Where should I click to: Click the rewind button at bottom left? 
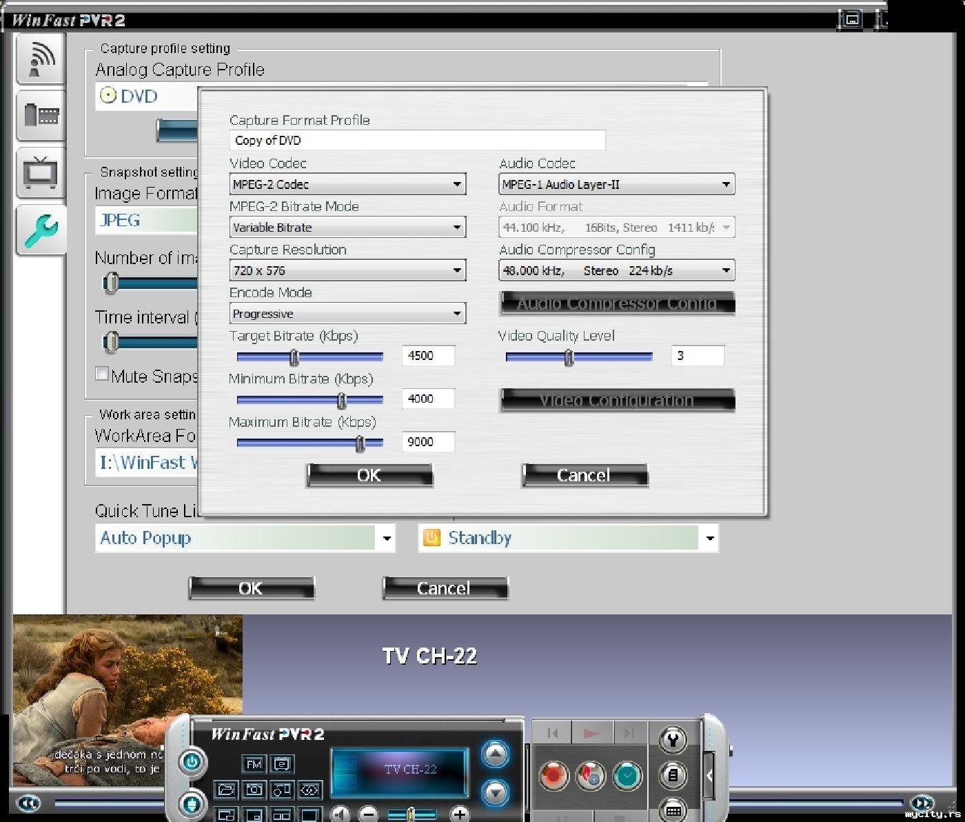coord(28,803)
